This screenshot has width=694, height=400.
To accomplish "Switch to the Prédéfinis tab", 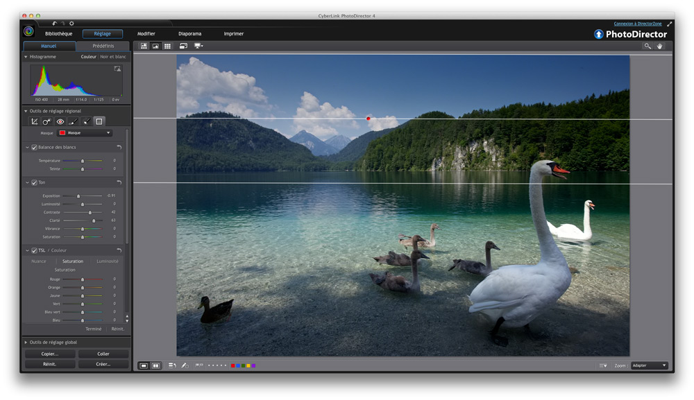I will tap(103, 46).
